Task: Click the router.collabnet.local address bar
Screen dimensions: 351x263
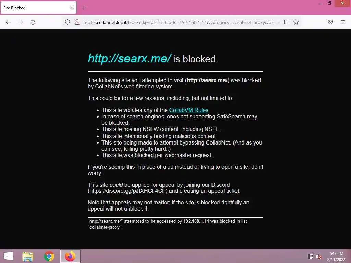Action: (x=181, y=22)
